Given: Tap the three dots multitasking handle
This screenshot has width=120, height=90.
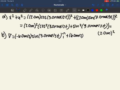Looking at the screenshot, I should pyautogui.click(x=60, y=1).
